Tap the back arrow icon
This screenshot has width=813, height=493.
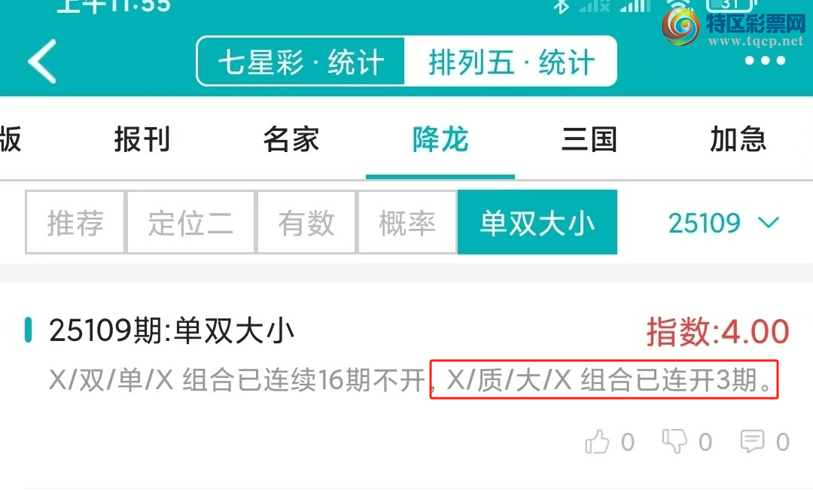coord(42,61)
